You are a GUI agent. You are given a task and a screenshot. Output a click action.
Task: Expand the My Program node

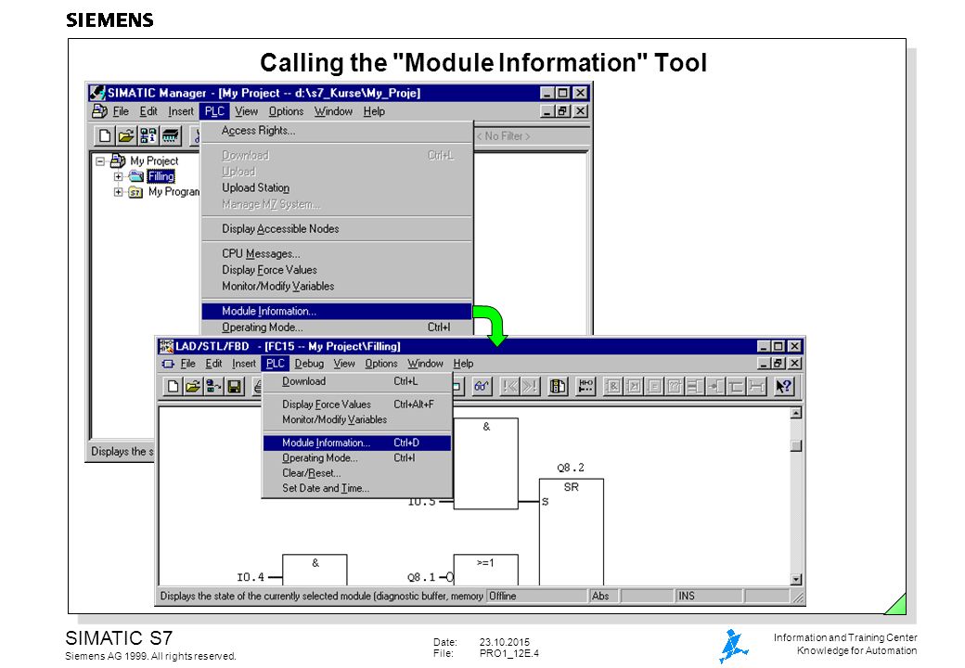(x=118, y=192)
